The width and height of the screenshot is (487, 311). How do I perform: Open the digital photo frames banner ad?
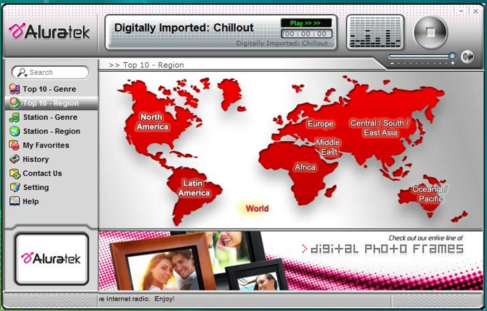(x=292, y=260)
